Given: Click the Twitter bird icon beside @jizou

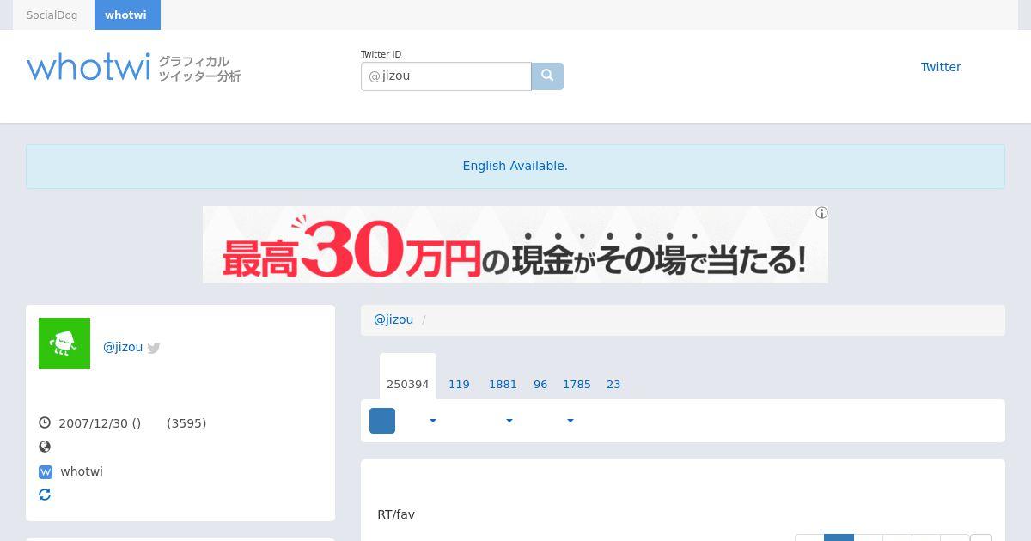Looking at the screenshot, I should (154, 348).
